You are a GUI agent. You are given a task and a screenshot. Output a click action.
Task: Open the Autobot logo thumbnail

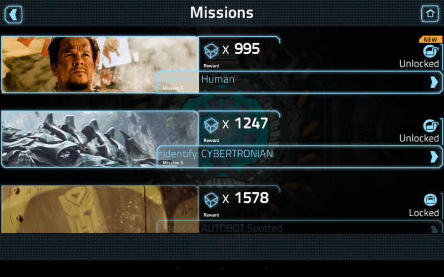pos(100,209)
